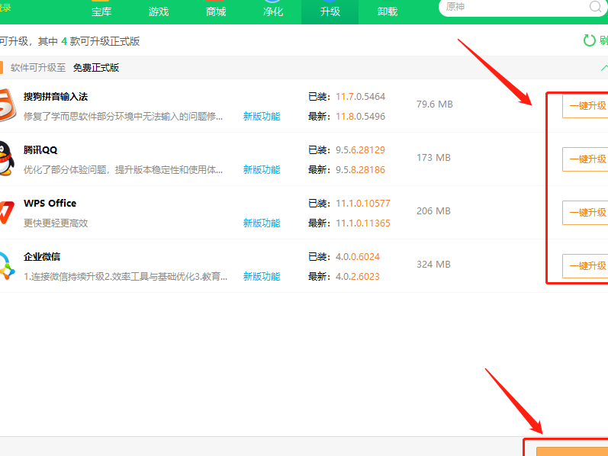This screenshot has width=608, height=456.
Task: Click the green refresh icon
Action: [x=590, y=40]
